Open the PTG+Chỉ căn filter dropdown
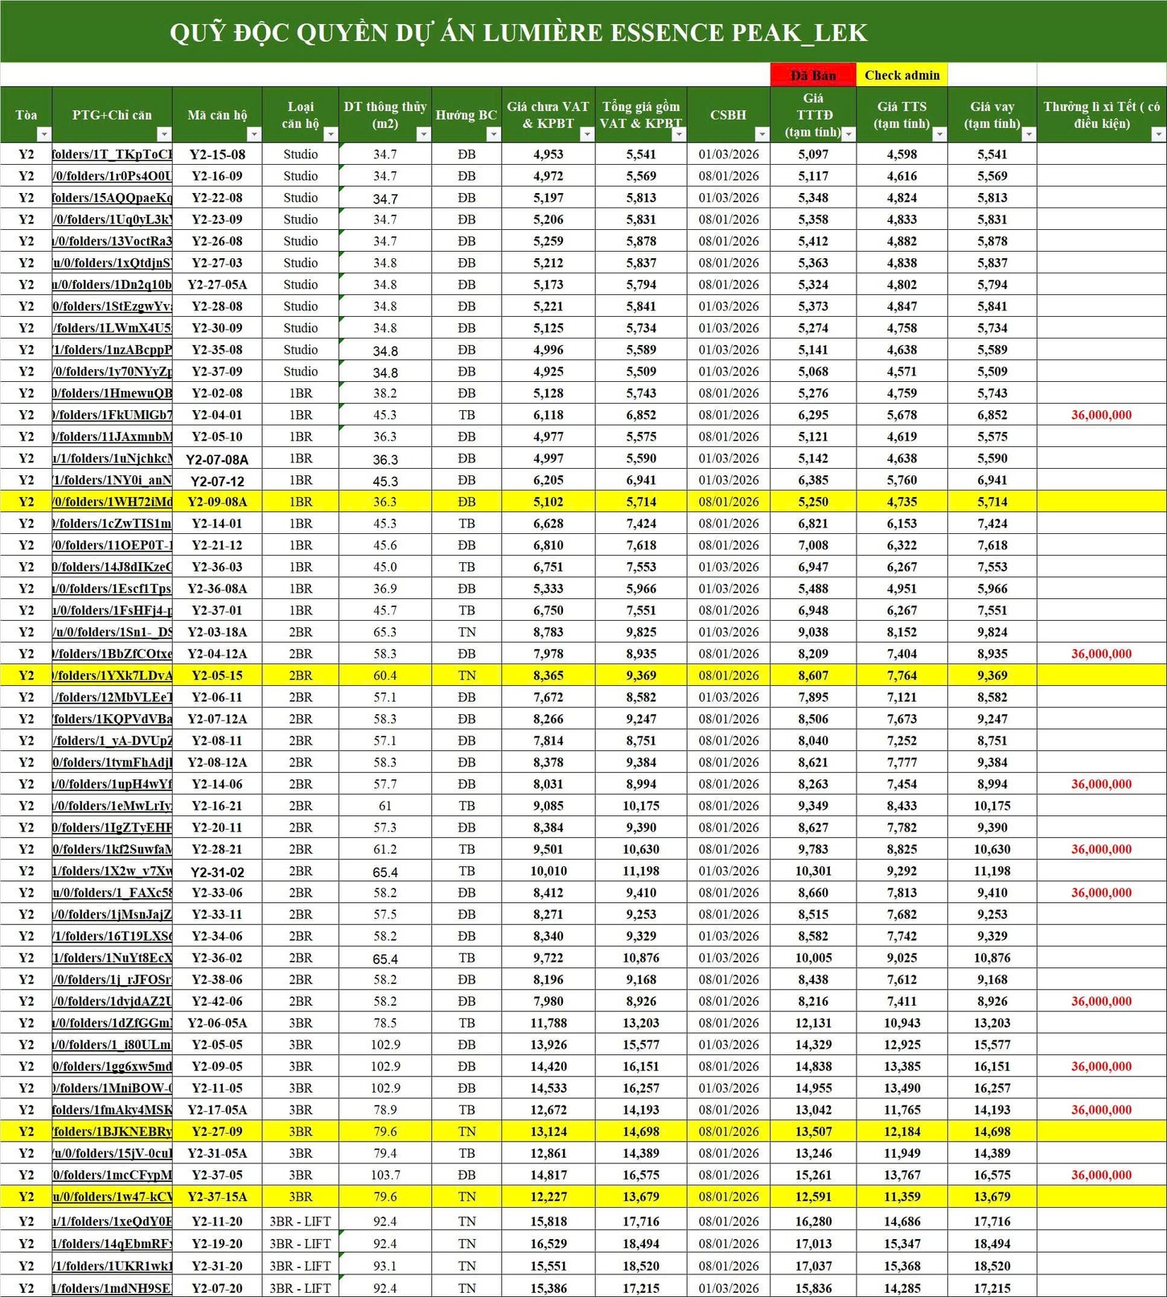Image resolution: width=1167 pixels, height=1297 pixels. tap(164, 134)
